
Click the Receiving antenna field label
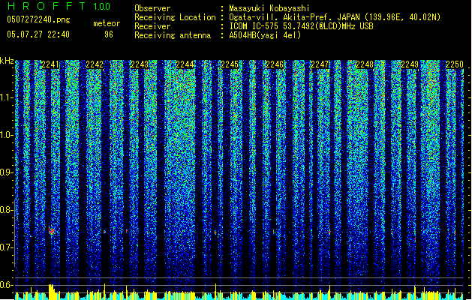(173, 35)
